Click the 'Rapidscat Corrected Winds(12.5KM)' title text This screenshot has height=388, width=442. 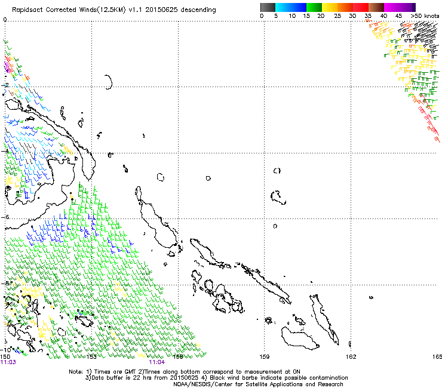[x=69, y=10]
